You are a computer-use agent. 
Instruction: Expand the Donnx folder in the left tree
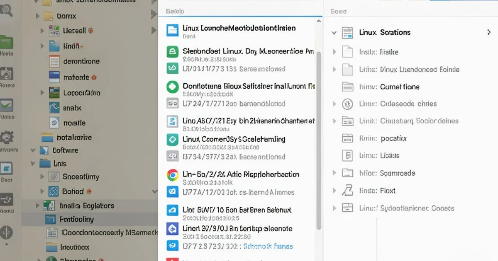pos(37,16)
